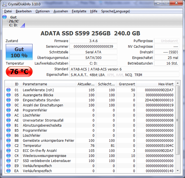The height and width of the screenshot is (178, 185).
Task: Click status orb for ECC On-the-fly Anzahl
Action: pyautogui.click(x=8, y=150)
